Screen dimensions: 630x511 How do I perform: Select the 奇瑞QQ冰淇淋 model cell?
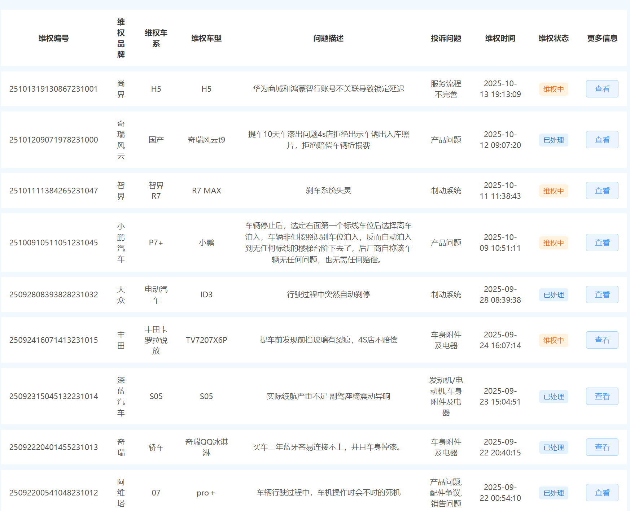click(206, 447)
